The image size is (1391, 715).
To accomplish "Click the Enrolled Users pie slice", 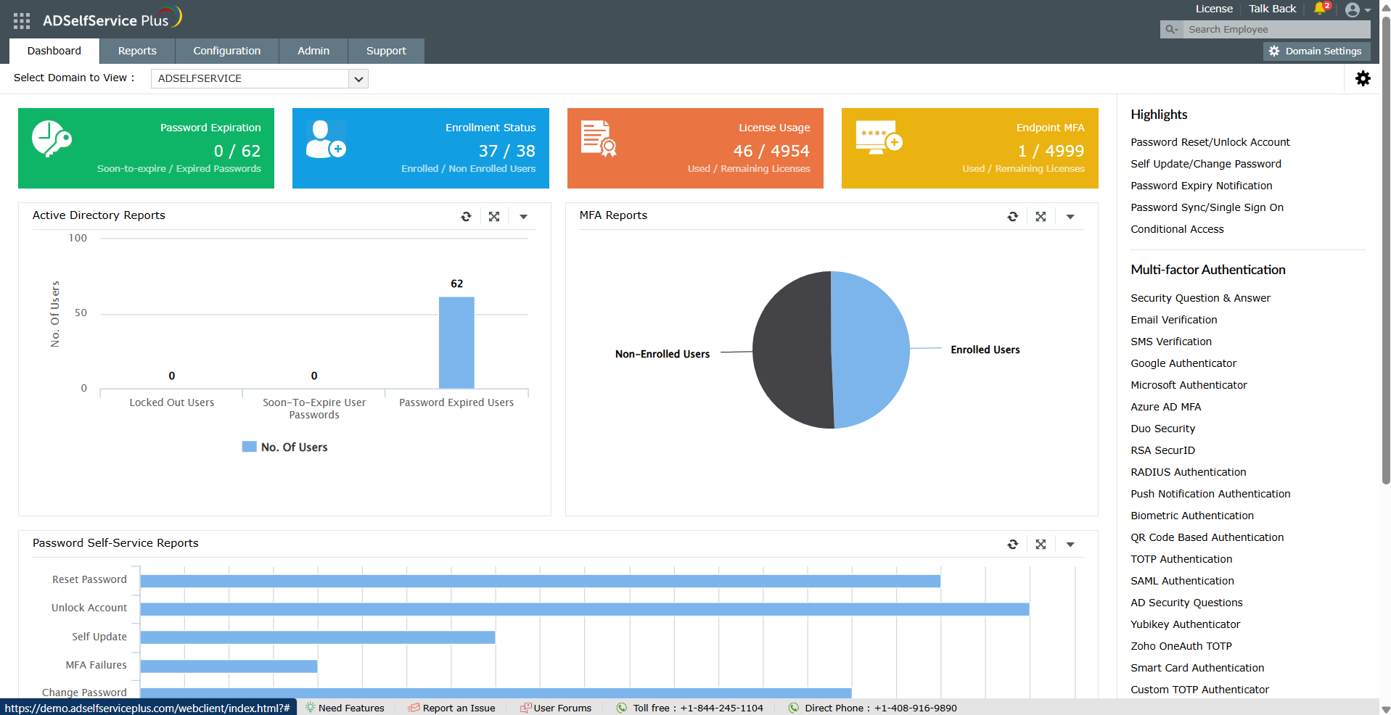I will coord(871,348).
